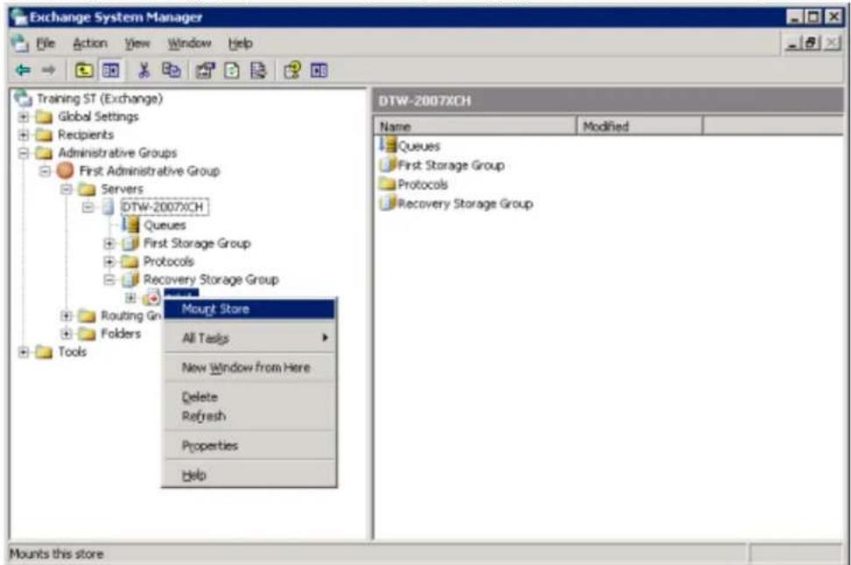
Task: Click the console icon next to the File menu
Action: [x=20, y=44]
